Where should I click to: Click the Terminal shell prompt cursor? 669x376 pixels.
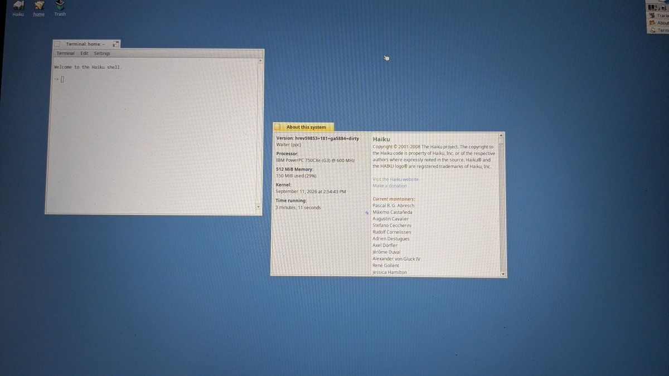62,79
